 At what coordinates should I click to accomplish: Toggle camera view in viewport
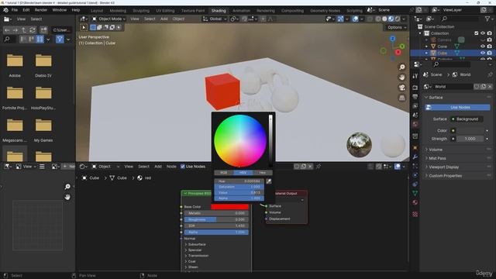click(x=402, y=88)
